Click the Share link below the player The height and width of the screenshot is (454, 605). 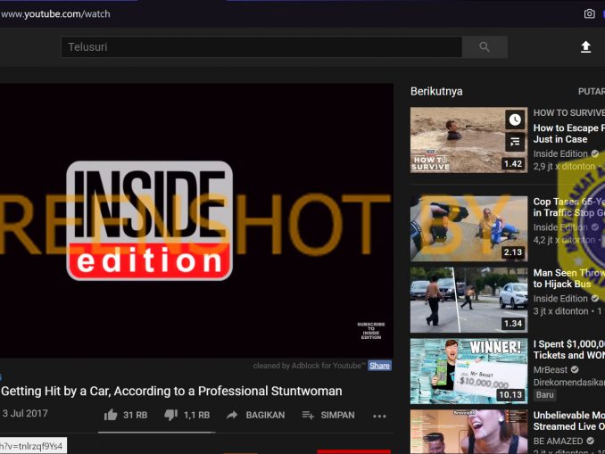379,366
